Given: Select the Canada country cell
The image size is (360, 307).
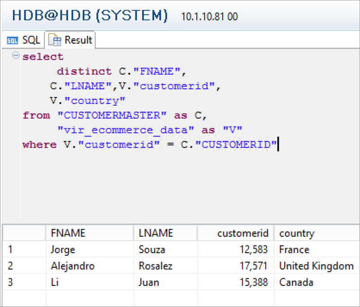Looking at the screenshot, I should pyautogui.click(x=317, y=282).
